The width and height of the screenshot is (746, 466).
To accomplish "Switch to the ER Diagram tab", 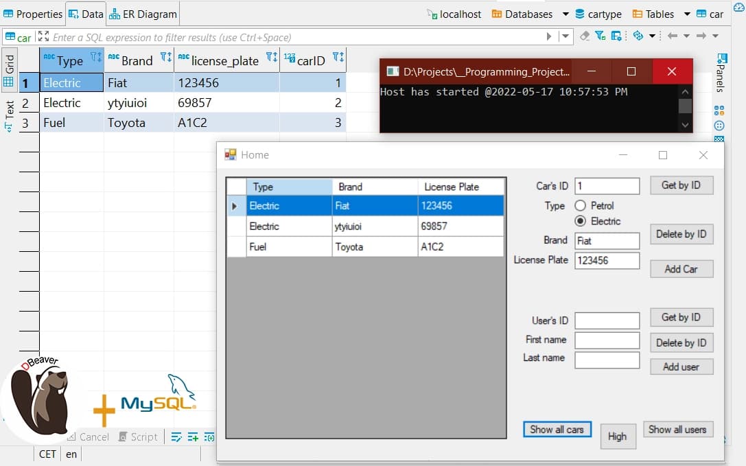I will 145,13.
